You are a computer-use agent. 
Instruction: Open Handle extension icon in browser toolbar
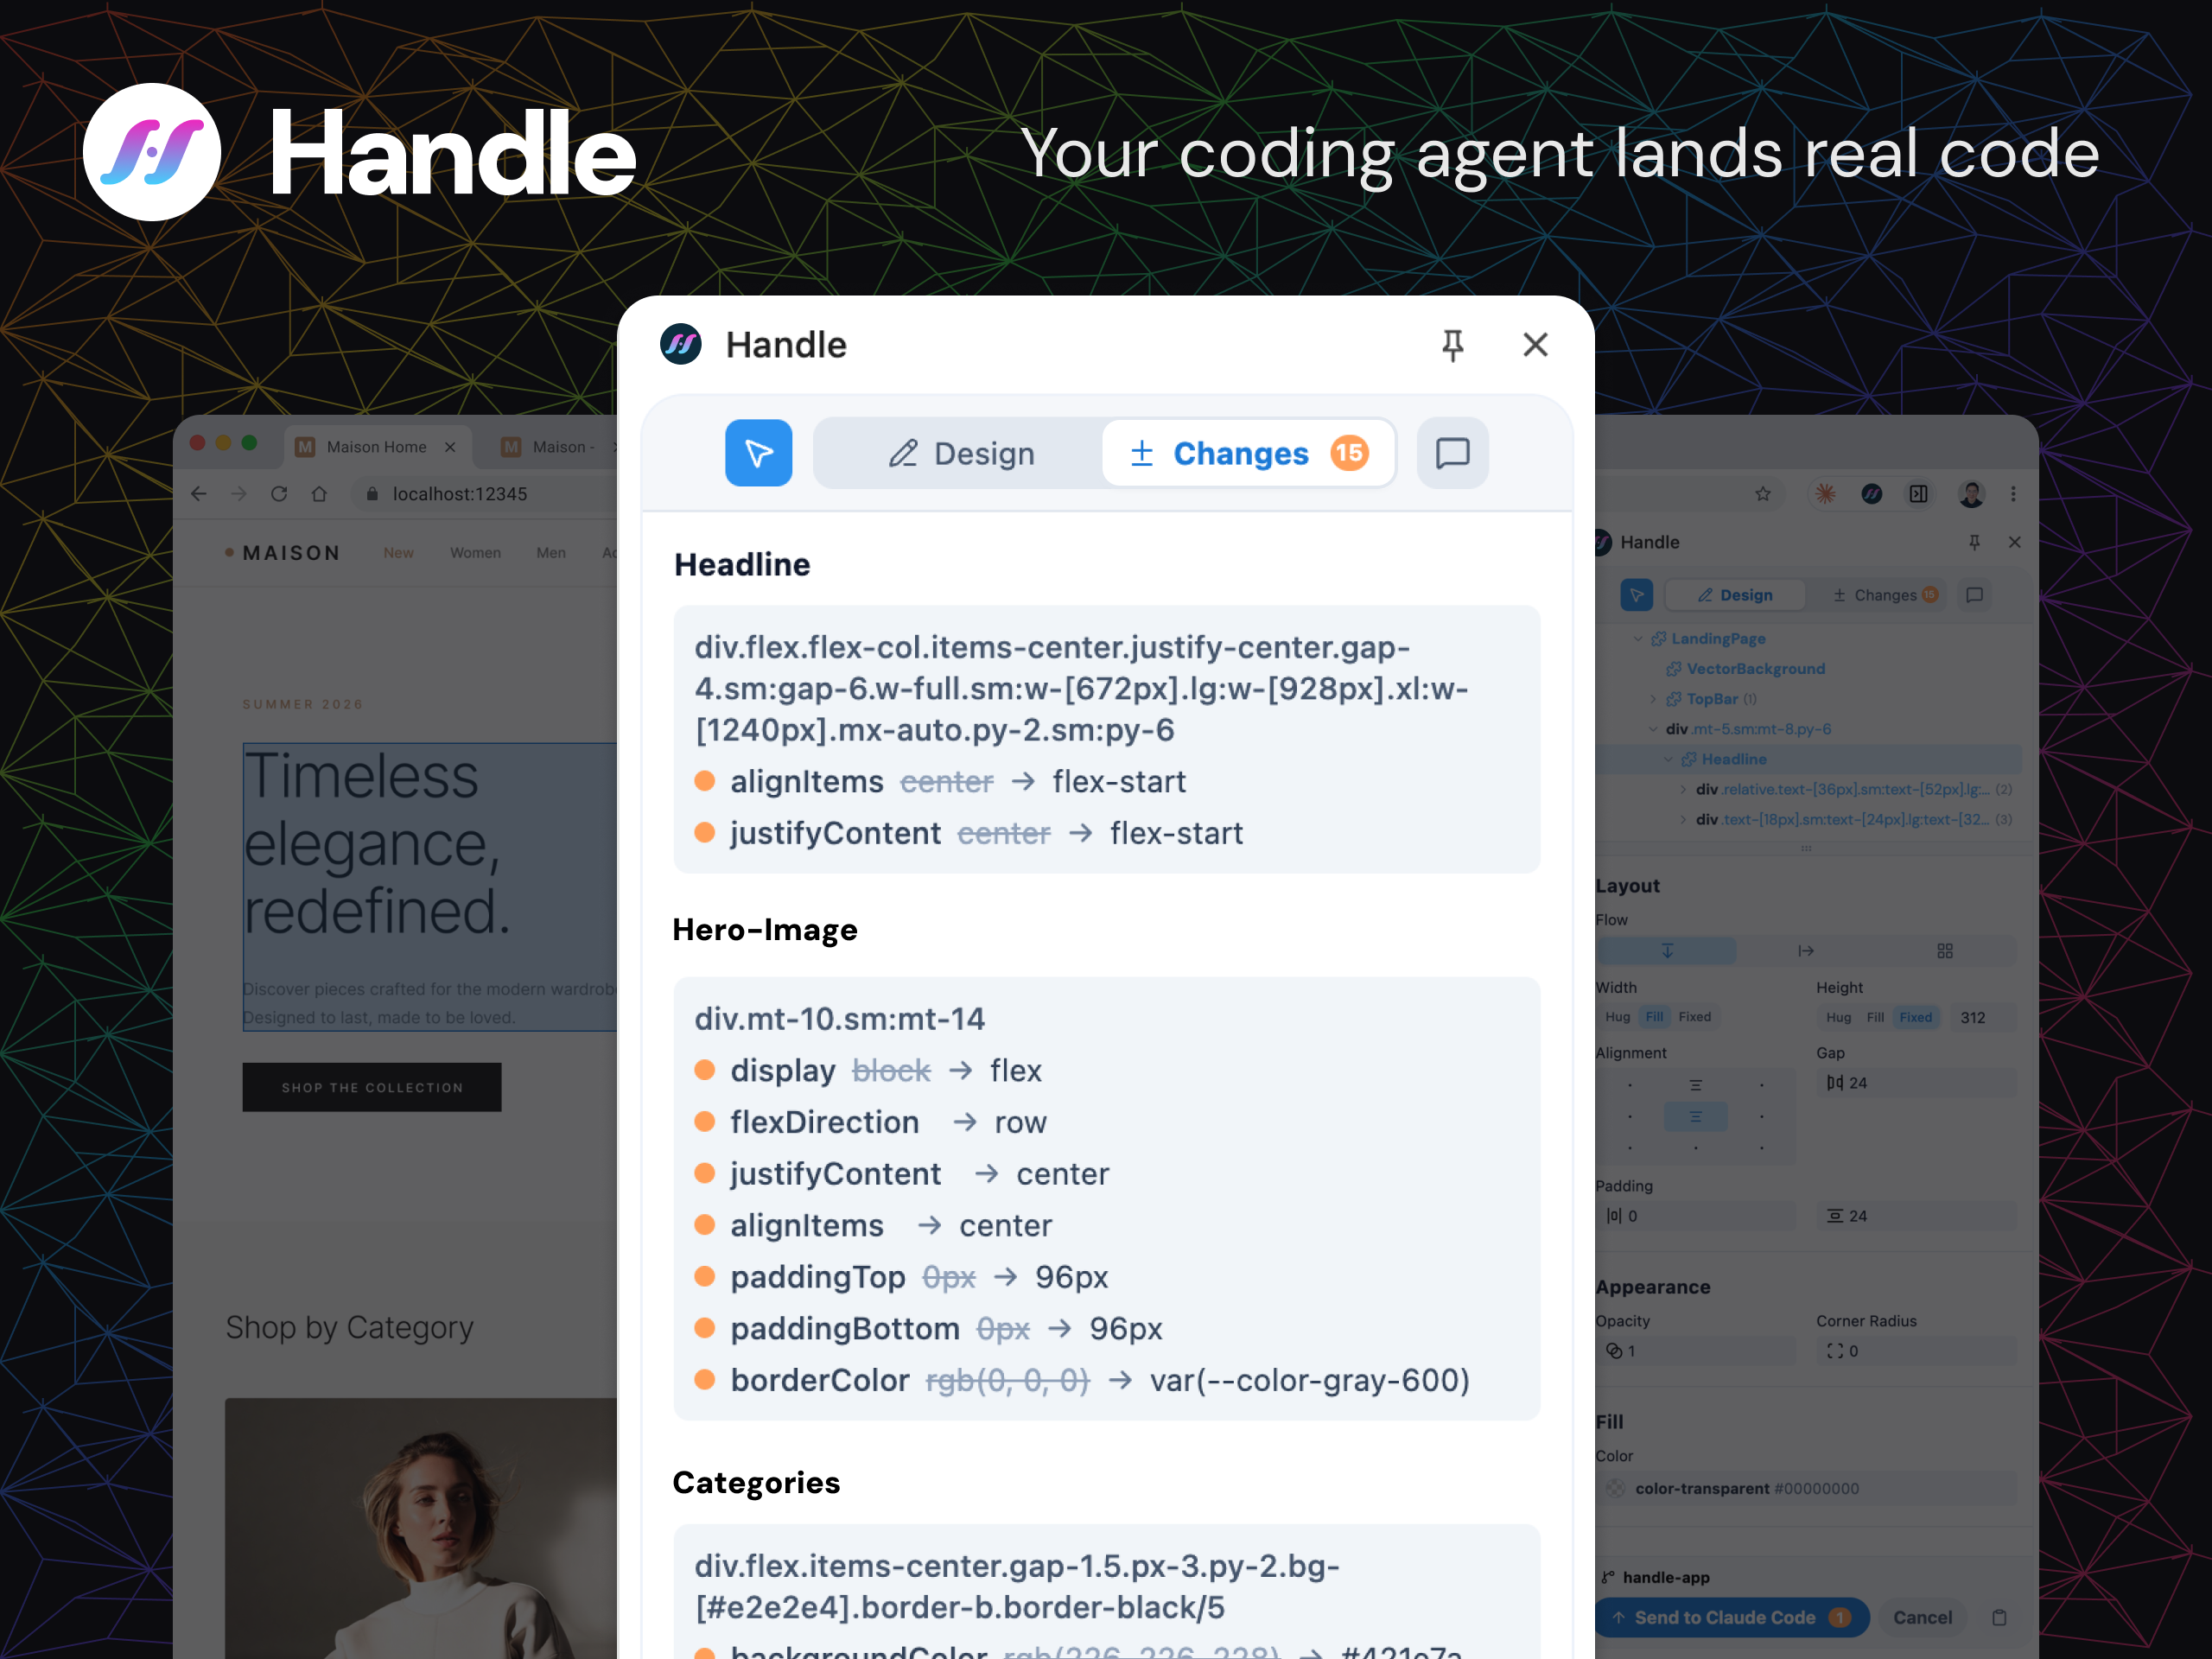click(x=1871, y=494)
